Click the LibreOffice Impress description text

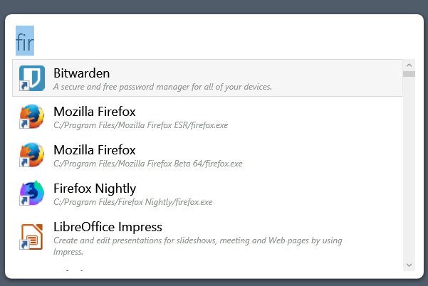198,246
